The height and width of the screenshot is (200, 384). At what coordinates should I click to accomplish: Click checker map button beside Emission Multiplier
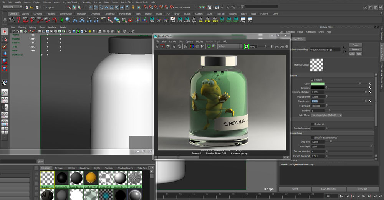(x=370, y=92)
